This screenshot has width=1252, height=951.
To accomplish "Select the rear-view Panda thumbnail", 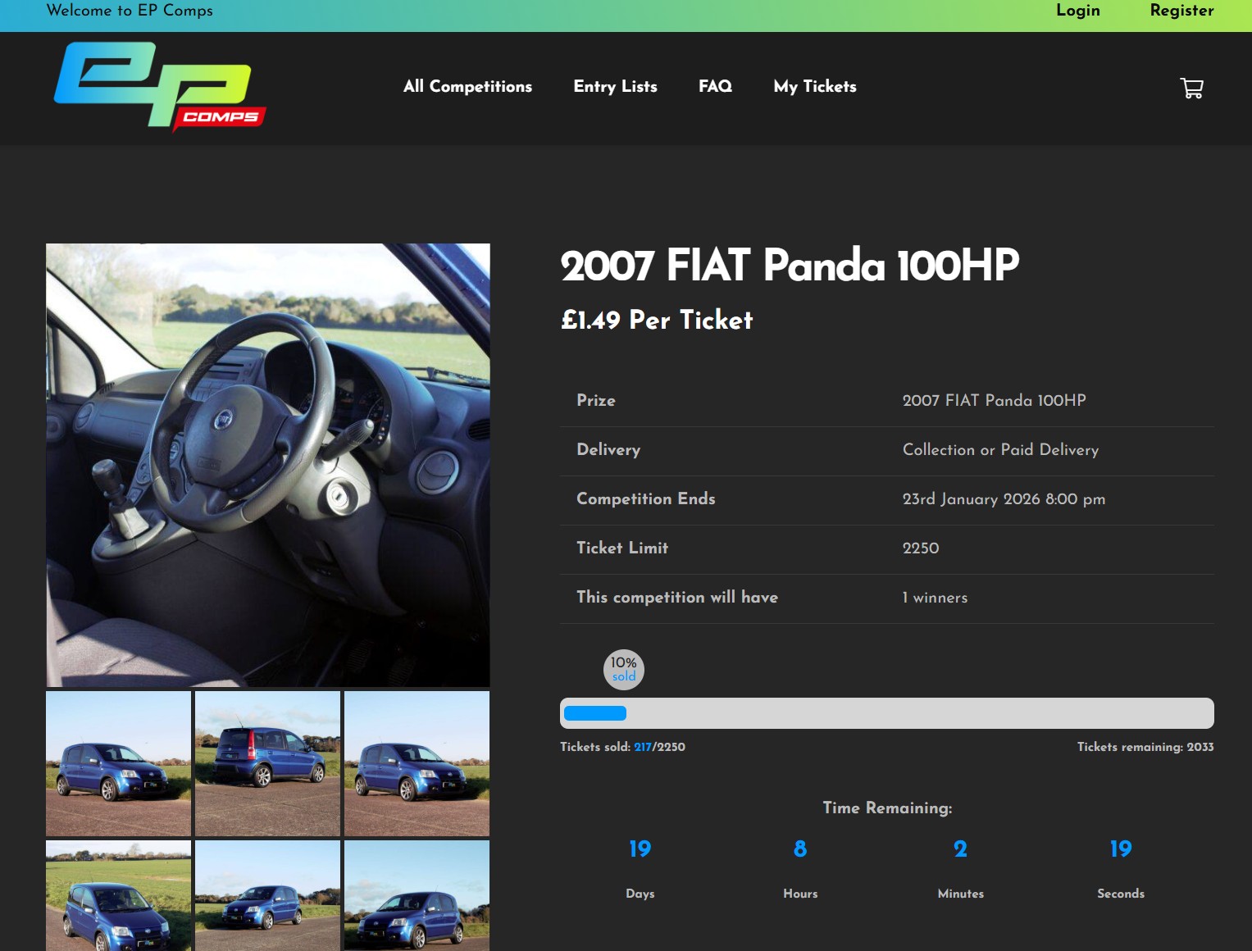I will pos(267,763).
